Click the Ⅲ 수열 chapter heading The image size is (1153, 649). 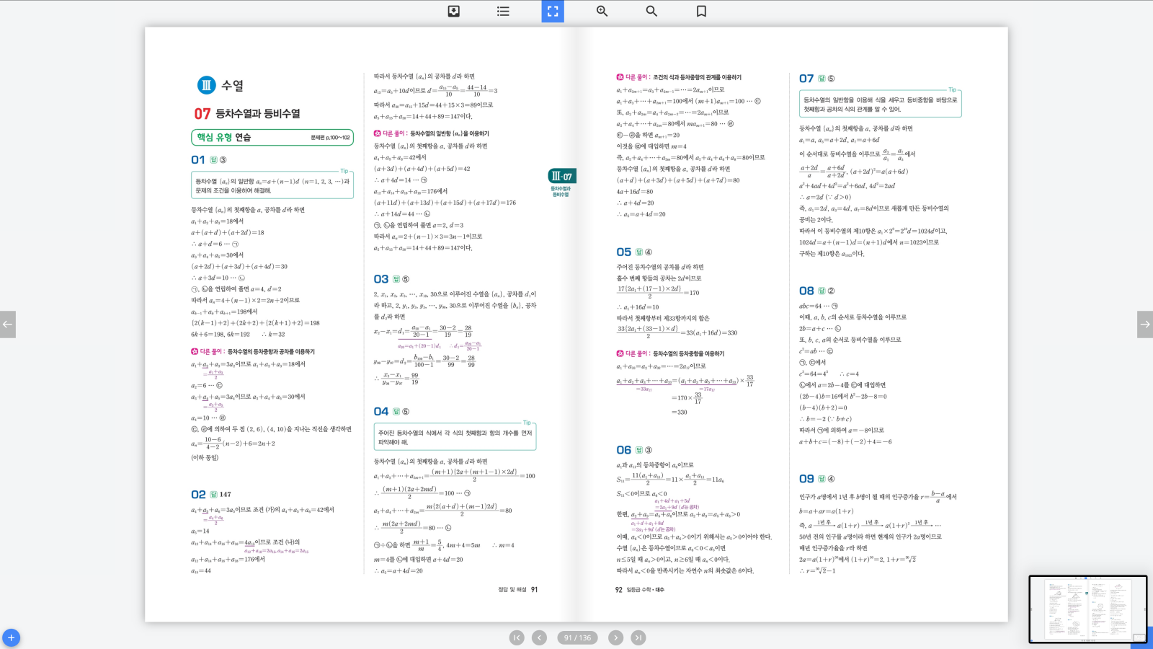221,85
